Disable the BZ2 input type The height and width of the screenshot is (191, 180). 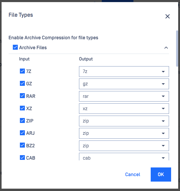pyautogui.click(x=22, y=145)
